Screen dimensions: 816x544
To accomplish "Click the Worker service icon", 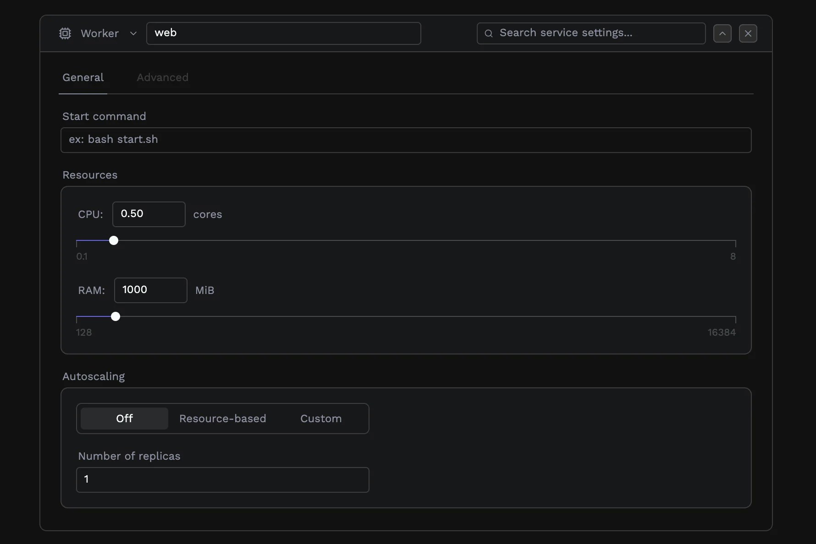I will pyautogui.click(x=65, y=33).
